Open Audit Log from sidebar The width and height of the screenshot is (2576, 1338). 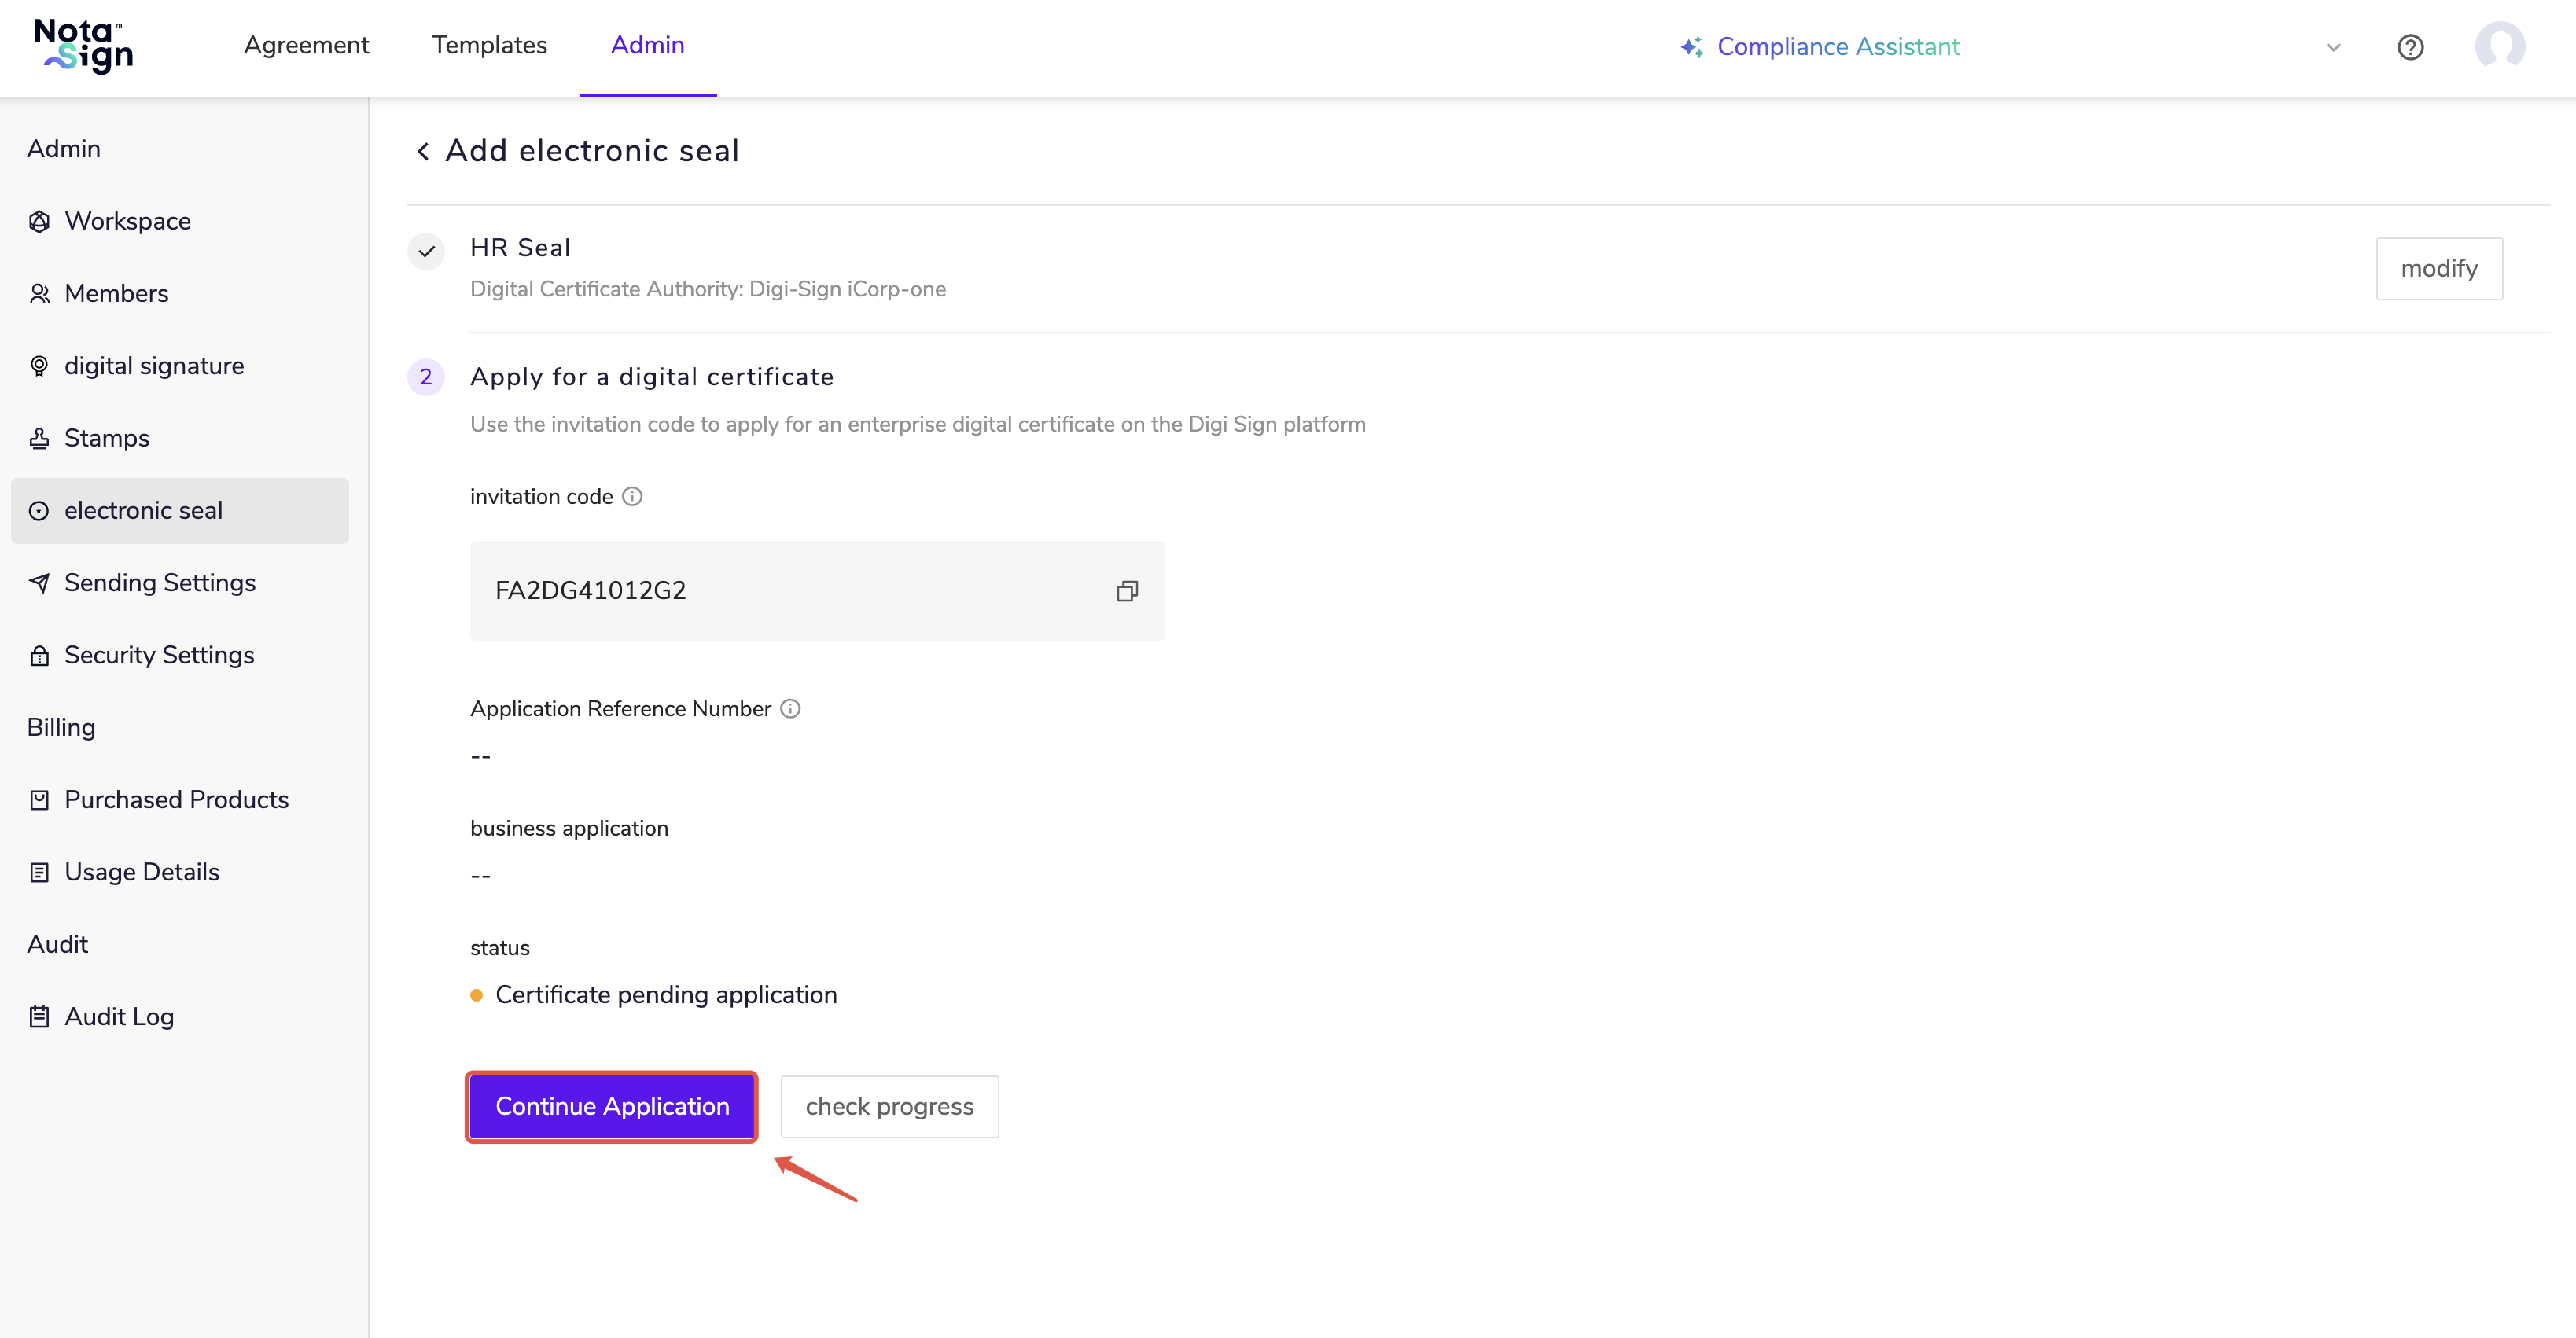(x=119, y=1016)
